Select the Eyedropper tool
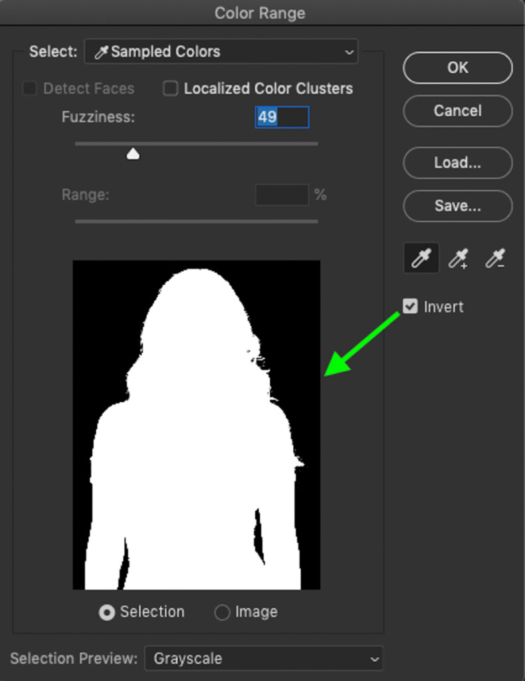Image resolution: width=525 pixels, height=681 pixels. [421, 258]
